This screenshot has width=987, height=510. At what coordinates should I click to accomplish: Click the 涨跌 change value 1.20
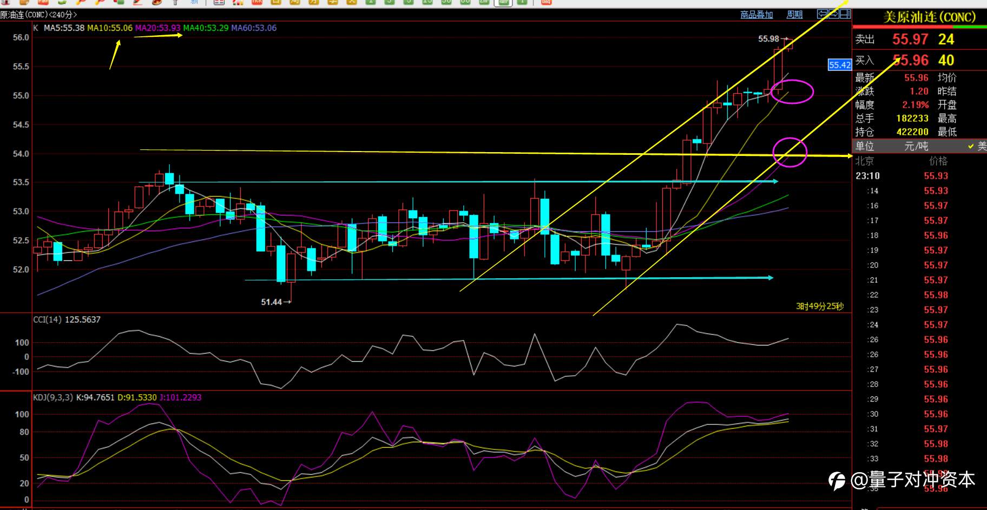[x=919, y=91]
